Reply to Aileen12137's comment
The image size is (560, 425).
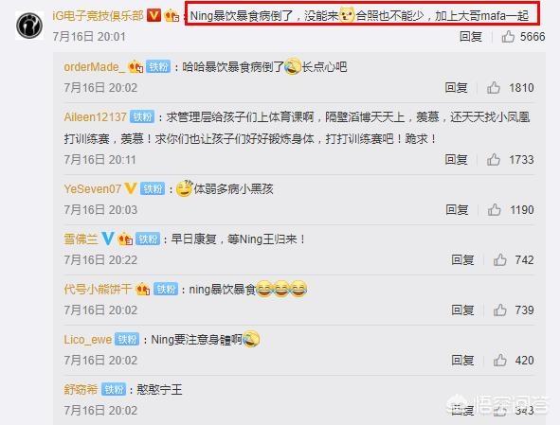[x=456, y=160]
